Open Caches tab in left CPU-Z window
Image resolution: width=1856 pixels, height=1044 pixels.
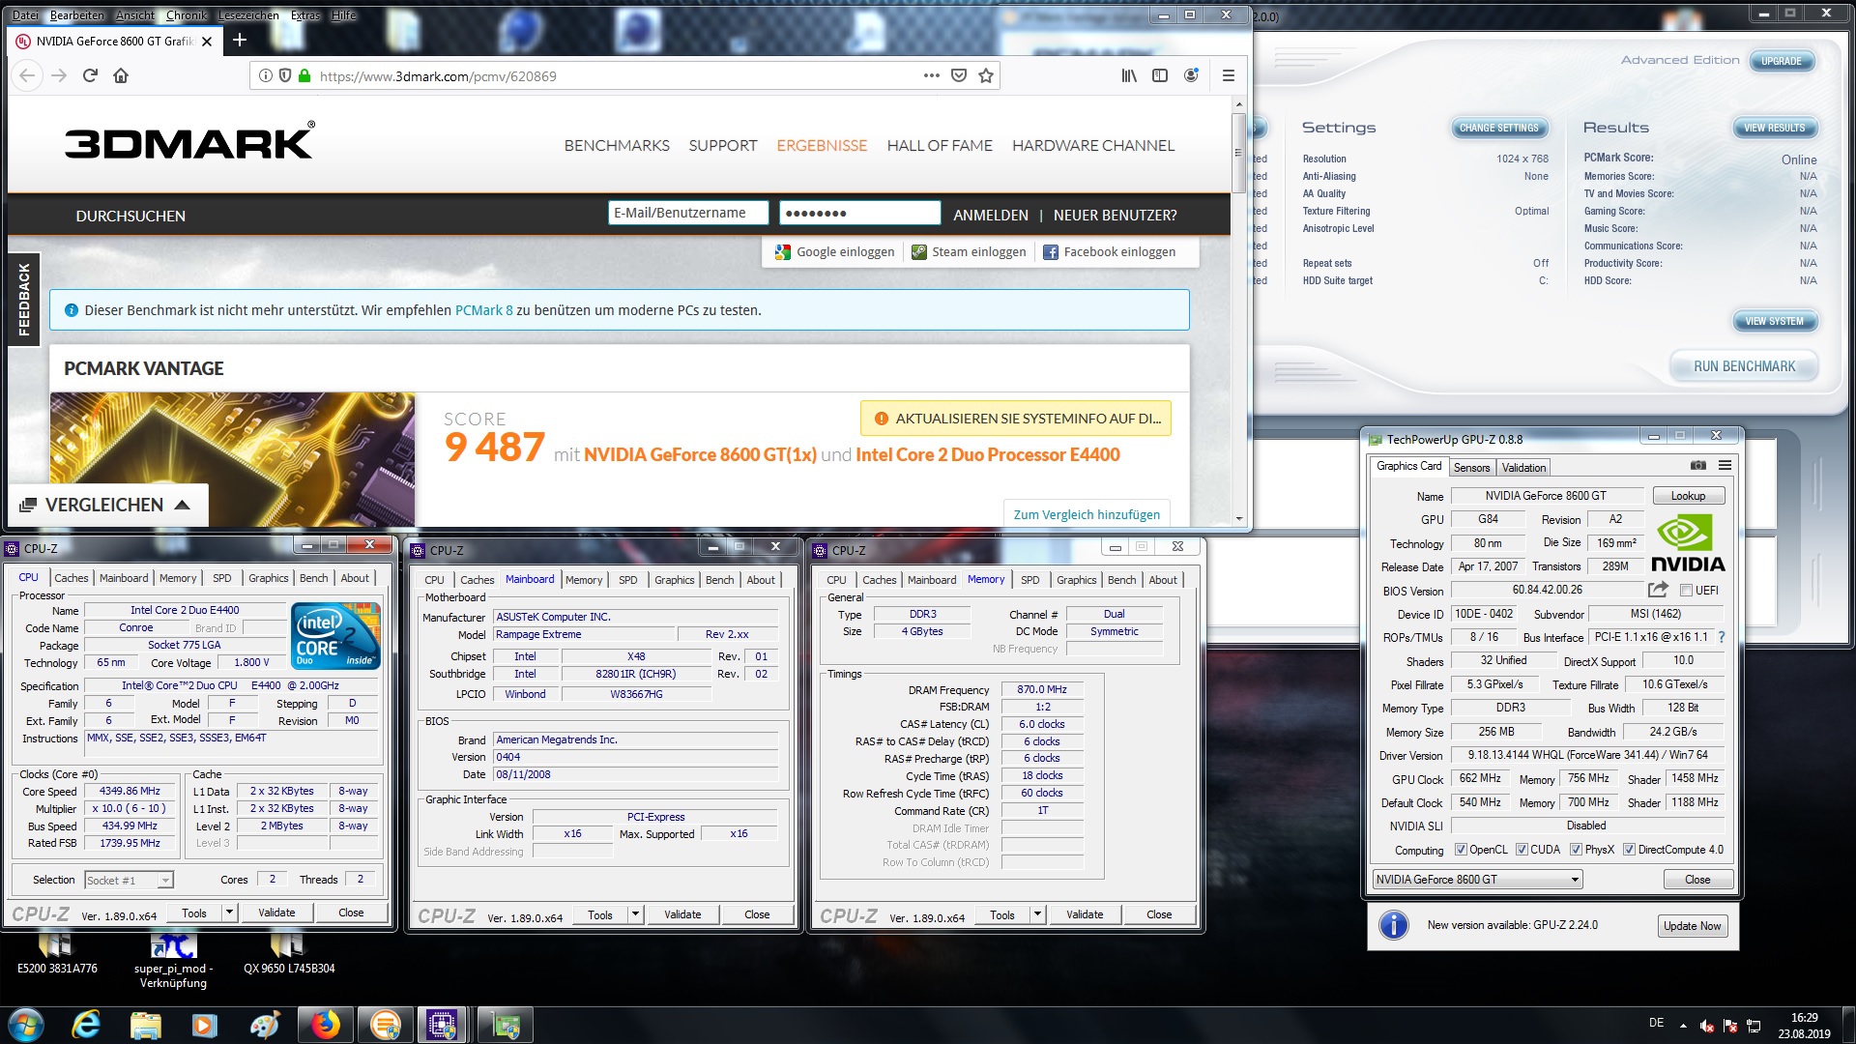(72, 578)
